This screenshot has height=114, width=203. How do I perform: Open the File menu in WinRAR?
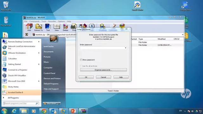pyautogui.click(x=26, y=21)
